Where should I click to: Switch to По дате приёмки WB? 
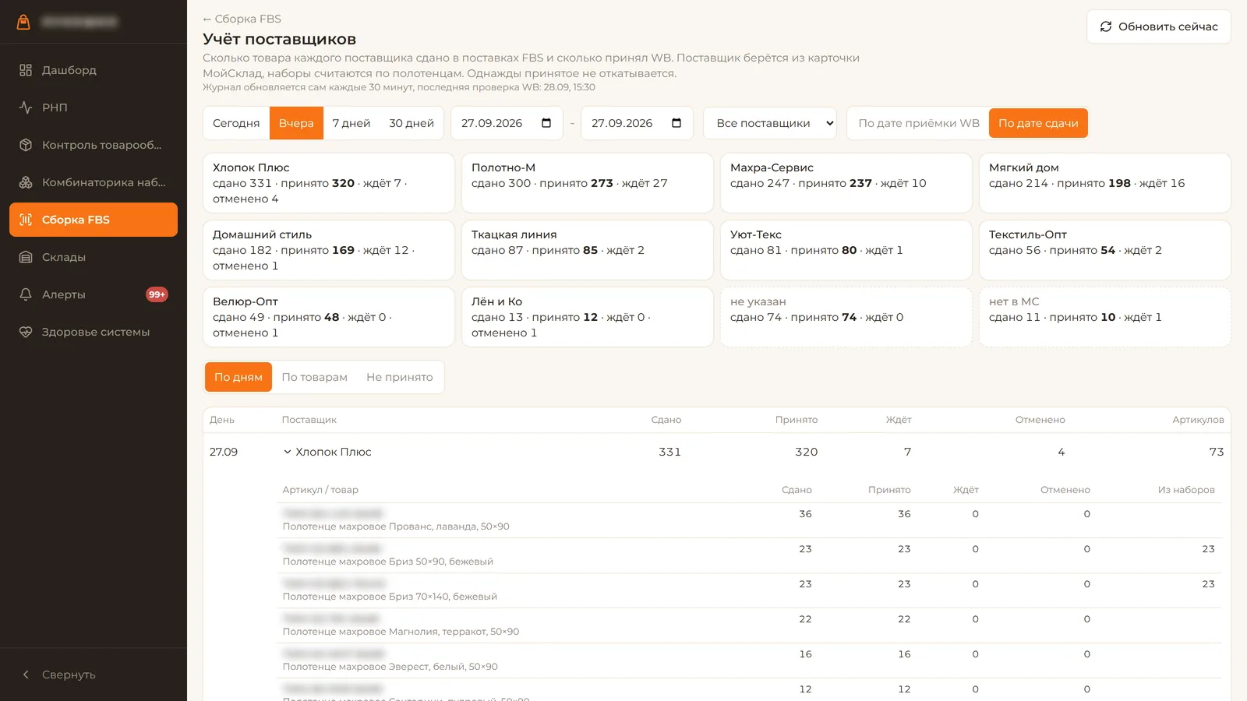(919, 123)
